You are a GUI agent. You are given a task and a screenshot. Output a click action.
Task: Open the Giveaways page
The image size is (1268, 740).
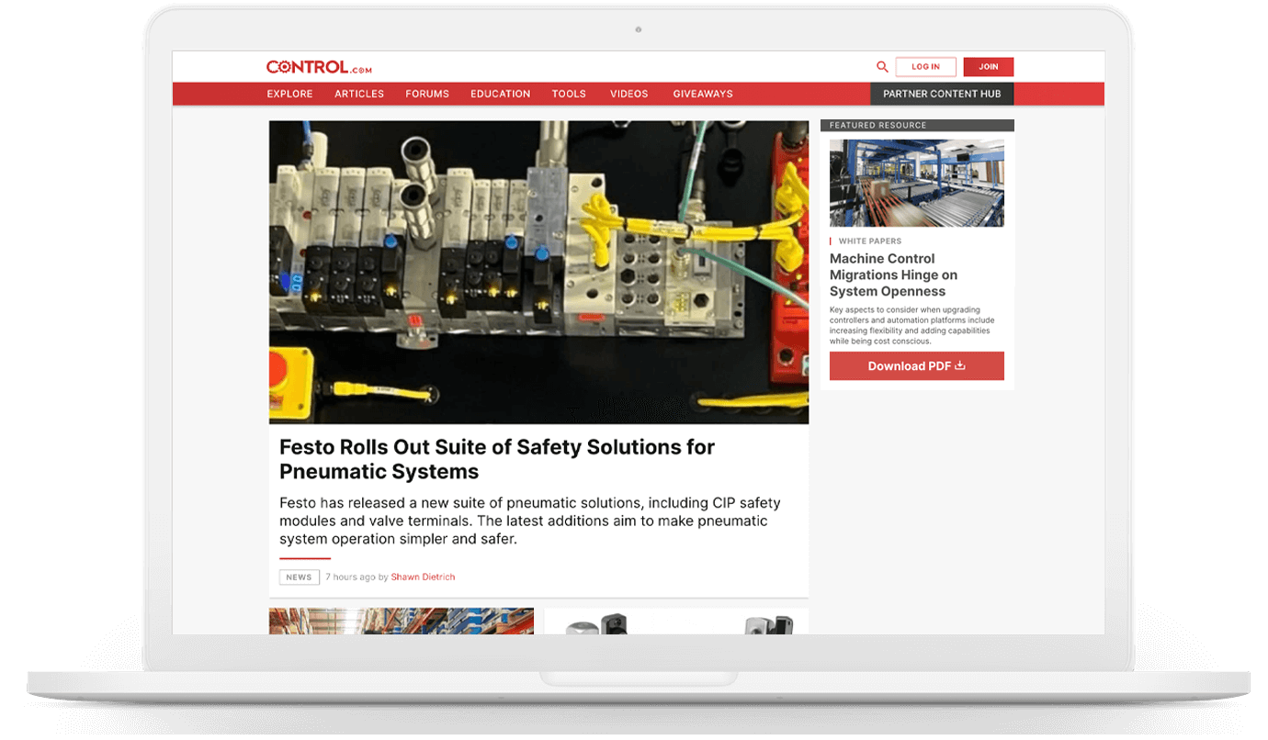[703, 94]
